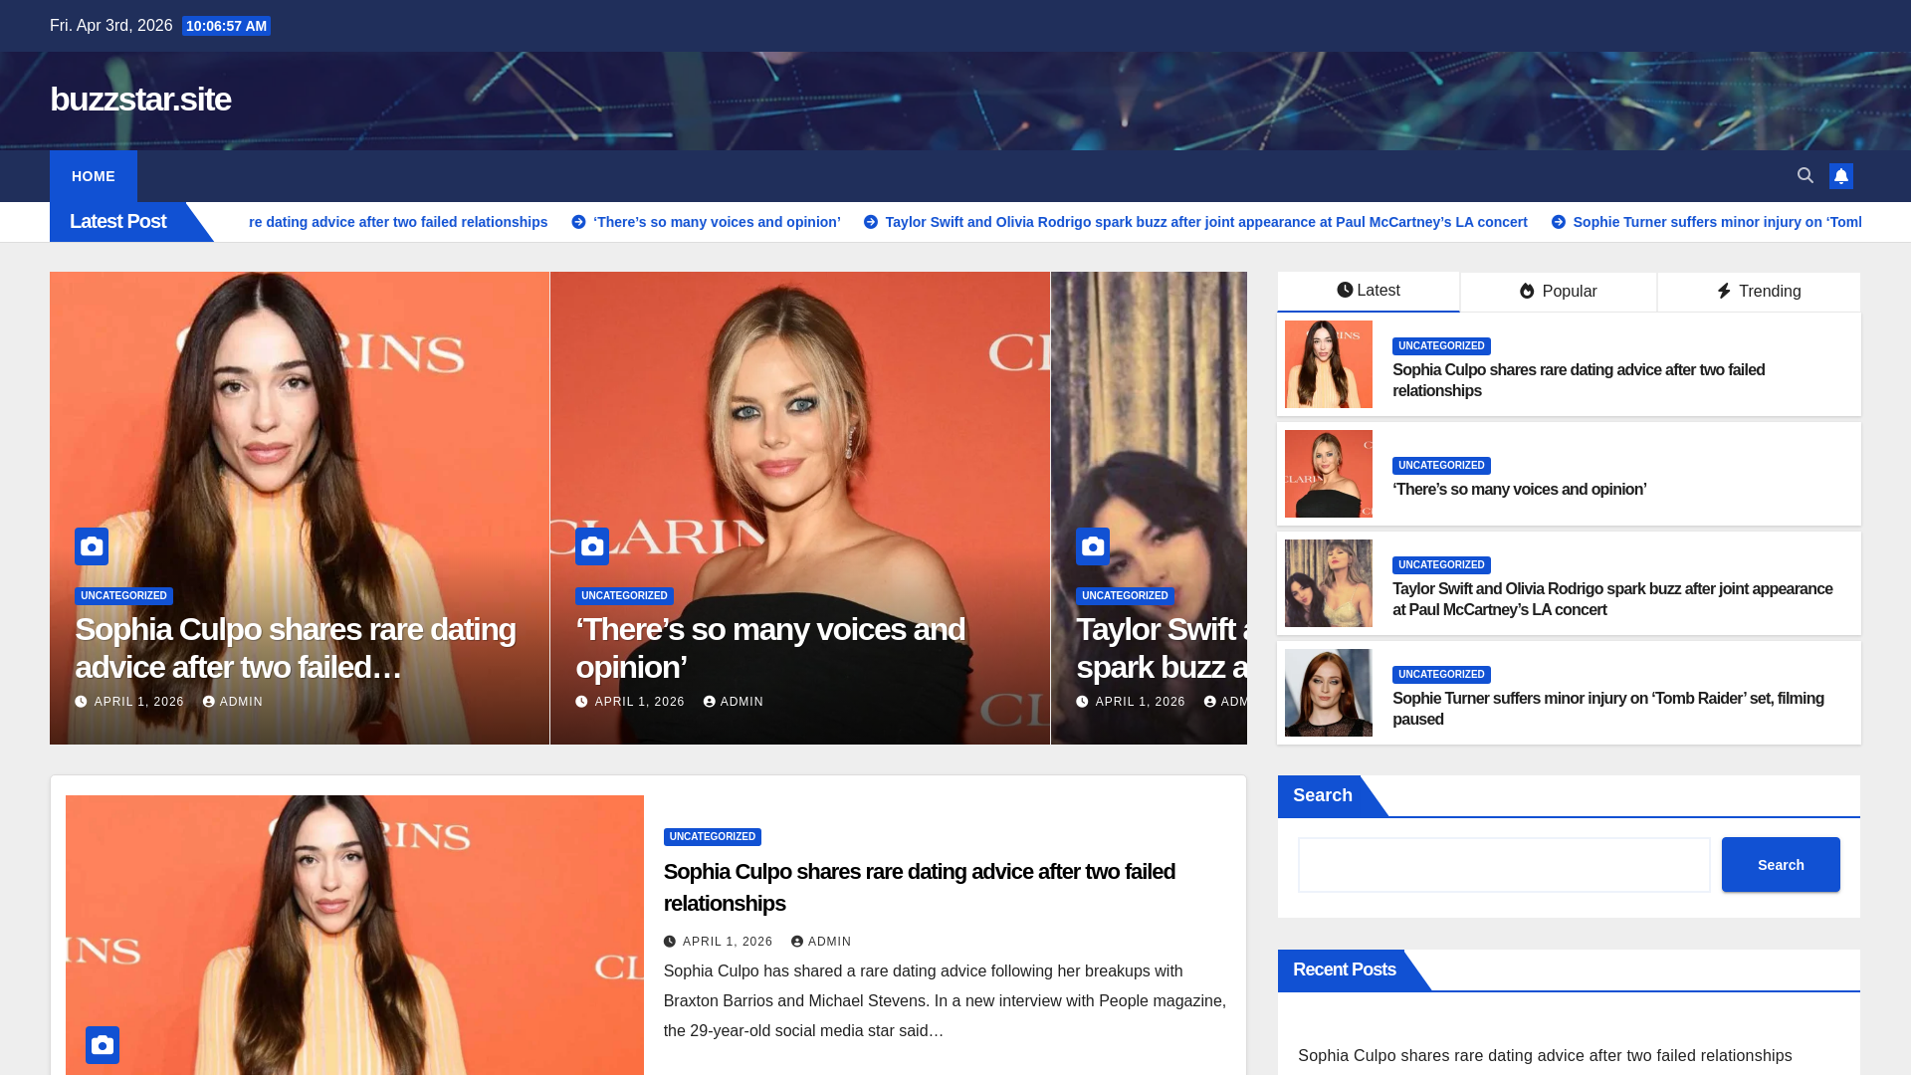Open Sophia Culpo link in Recent Posts
Screen dimensions: 1911x1075
pyautogui.click(x=1545, y=1056)
